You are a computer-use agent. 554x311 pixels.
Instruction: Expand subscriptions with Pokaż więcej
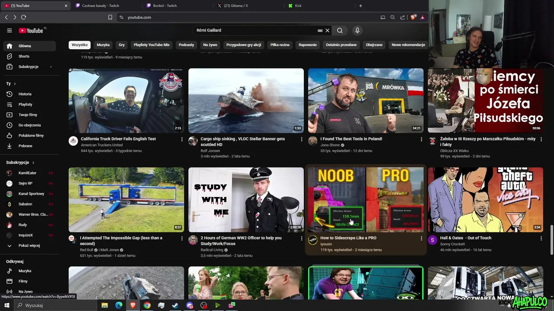29,245
